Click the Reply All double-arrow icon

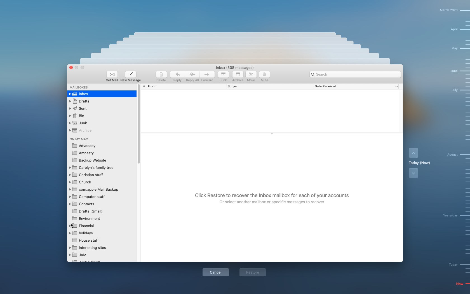(192, 74)
